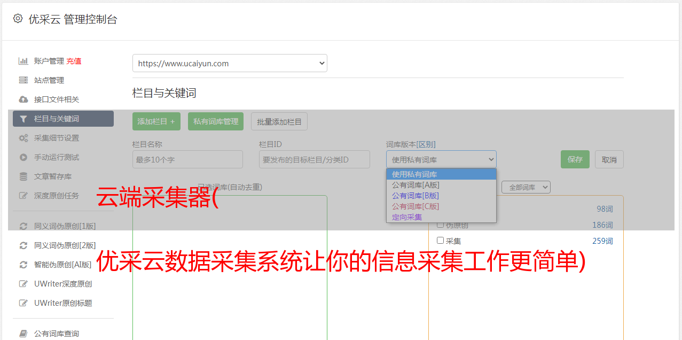The image size is (682, 340).
Task: Click the 259词 count link
Action: [x=602, y=241]
